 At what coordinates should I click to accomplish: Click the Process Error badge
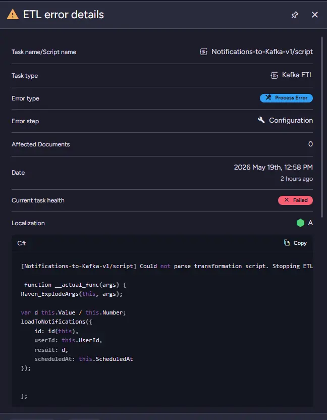click(x=286, y=98)
